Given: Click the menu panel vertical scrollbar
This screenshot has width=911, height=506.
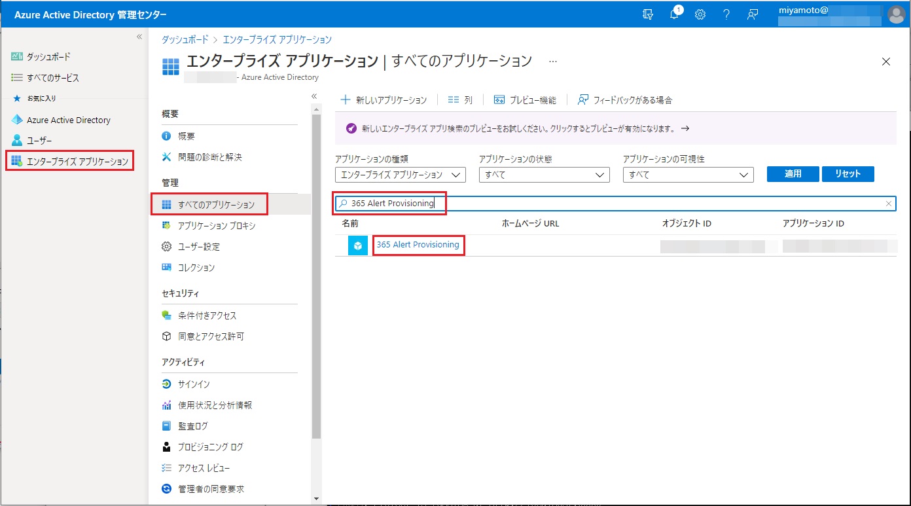Looking at the screenshot, I should [316, 275].
